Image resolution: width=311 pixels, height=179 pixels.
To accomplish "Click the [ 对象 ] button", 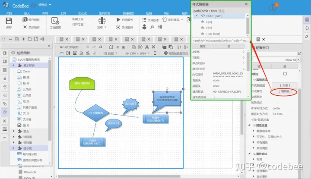I will [285, 86].
